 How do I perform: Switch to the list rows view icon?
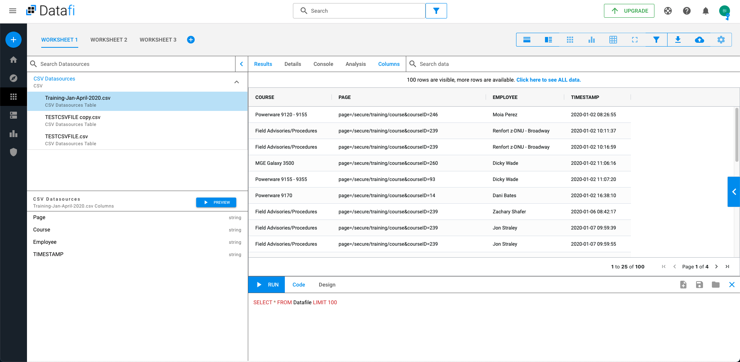tap(527, 40)
